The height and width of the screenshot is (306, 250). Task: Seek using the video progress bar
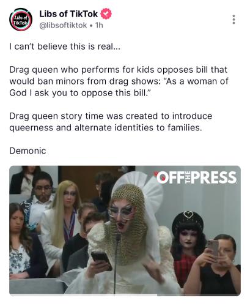tap(125, 294)
